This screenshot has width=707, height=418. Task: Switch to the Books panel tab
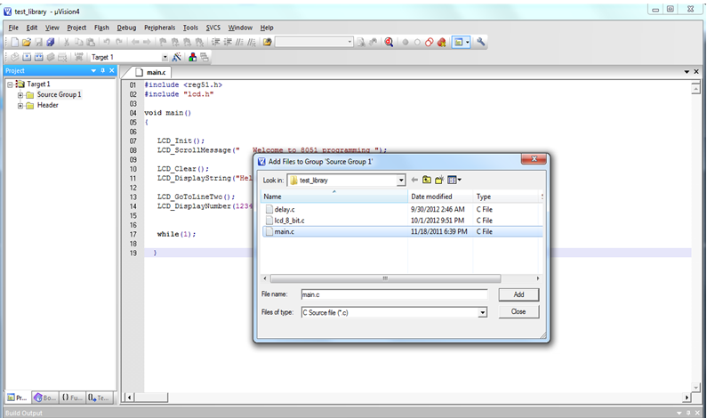tap(45, 398)
